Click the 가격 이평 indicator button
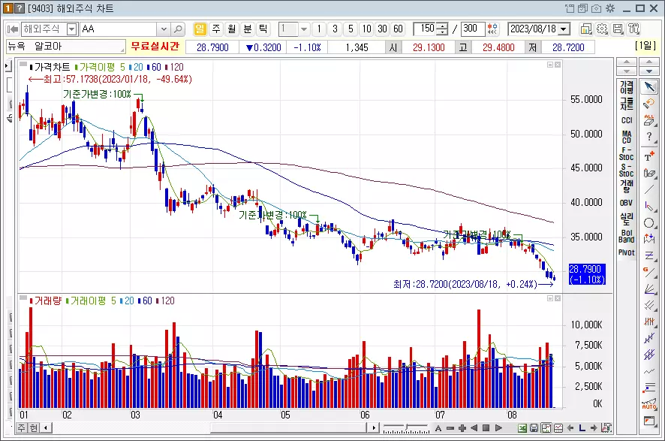 tap(627, 87)
